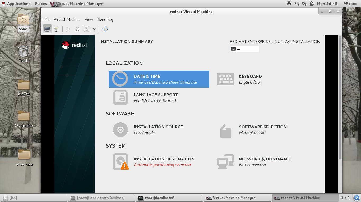Click 'Minimal Install' text
The height and width of the screenshot is (202, 361).
(x=252, y=133)
